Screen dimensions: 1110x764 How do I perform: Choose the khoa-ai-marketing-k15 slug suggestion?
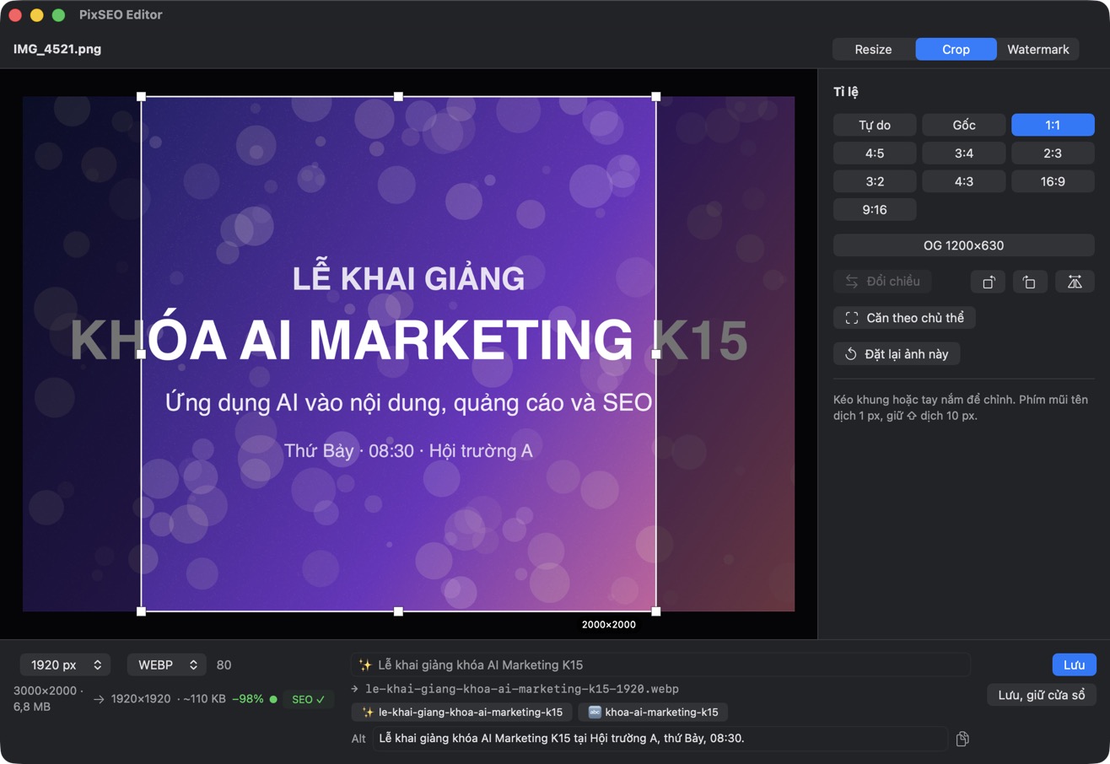click(x=653, y=713)
